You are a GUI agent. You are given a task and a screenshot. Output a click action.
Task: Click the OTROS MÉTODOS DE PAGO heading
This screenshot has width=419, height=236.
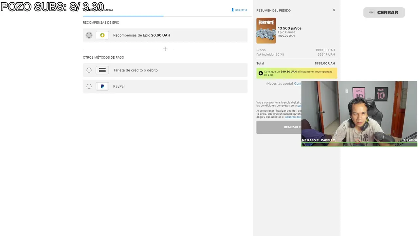[103, 57]
